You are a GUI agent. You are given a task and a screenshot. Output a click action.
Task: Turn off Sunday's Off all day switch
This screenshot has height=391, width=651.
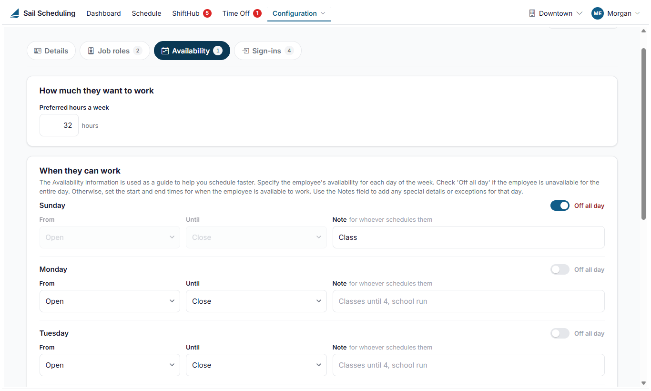560,206
